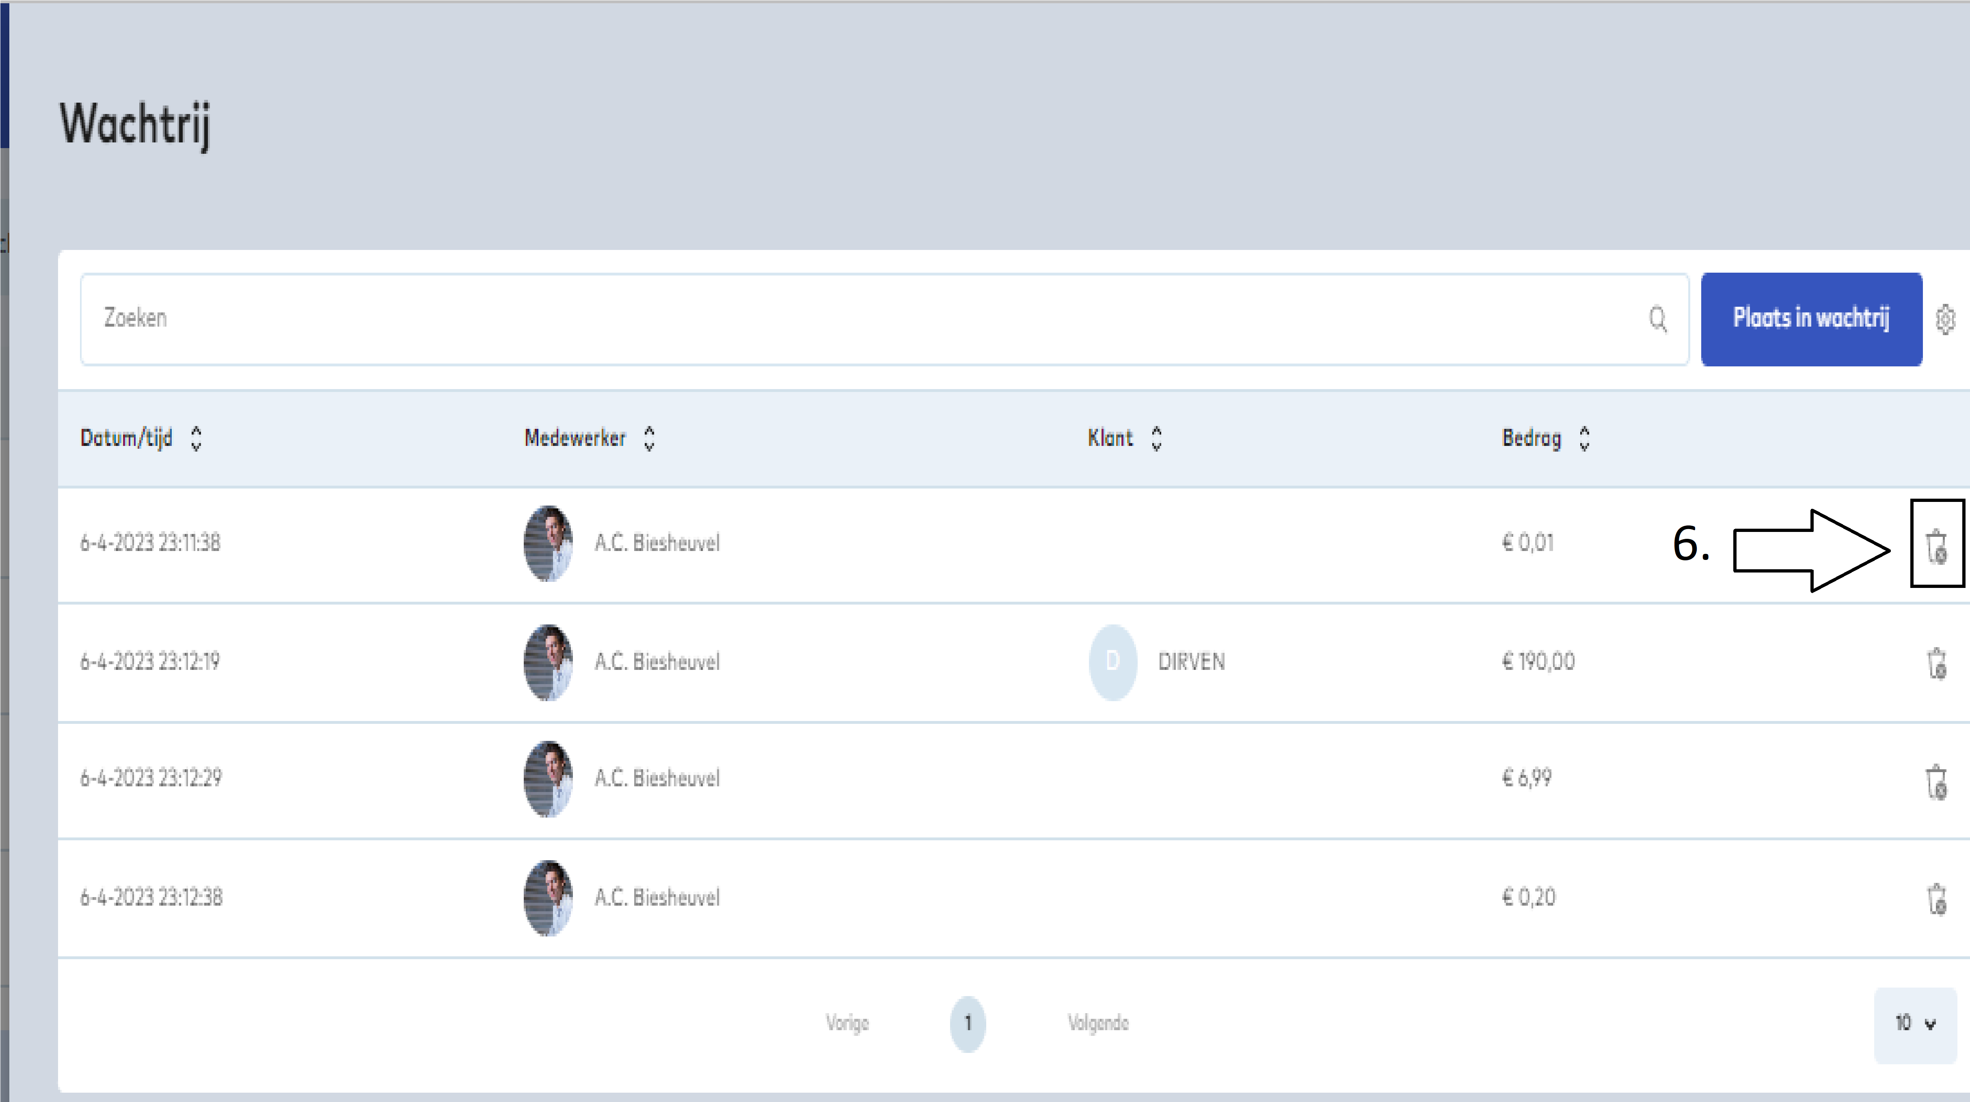Click the search magnifier icon
Viewport: 1970px width, 1102px height.
click(x=1657, y=319)
